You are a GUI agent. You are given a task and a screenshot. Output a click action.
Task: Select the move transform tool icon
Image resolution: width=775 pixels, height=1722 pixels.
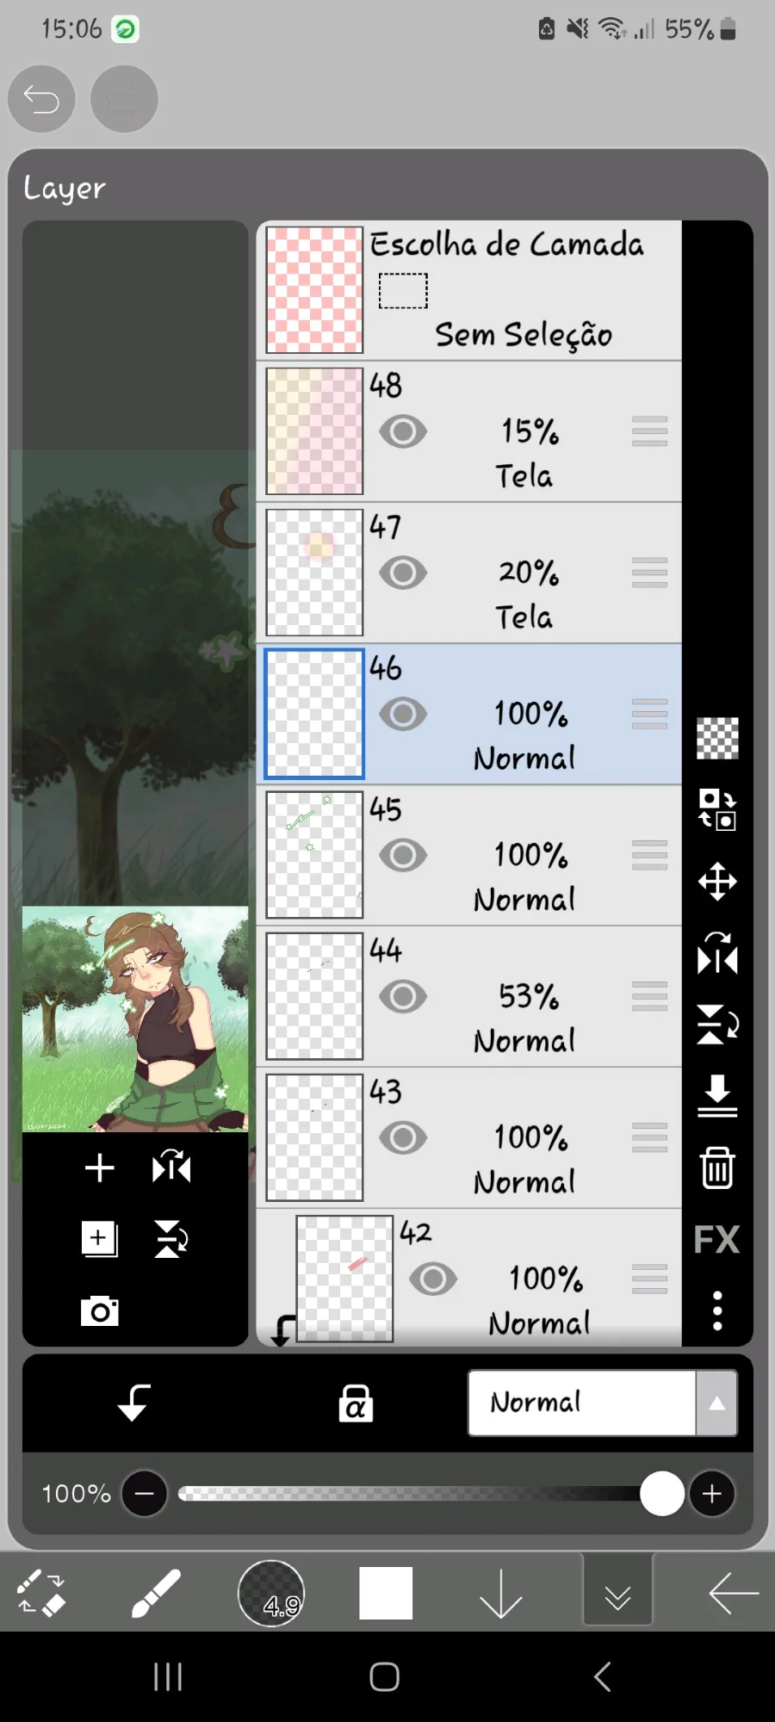(717, 882)
